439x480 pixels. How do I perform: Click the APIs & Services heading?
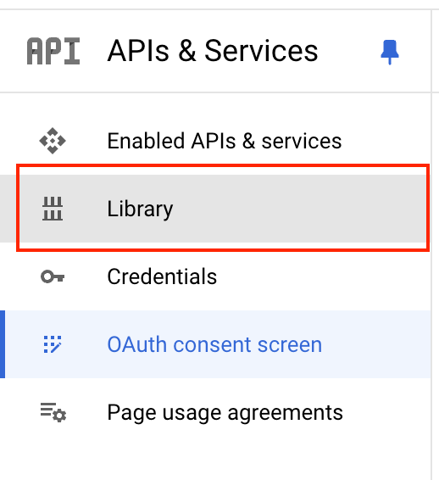tap(213, 51)
